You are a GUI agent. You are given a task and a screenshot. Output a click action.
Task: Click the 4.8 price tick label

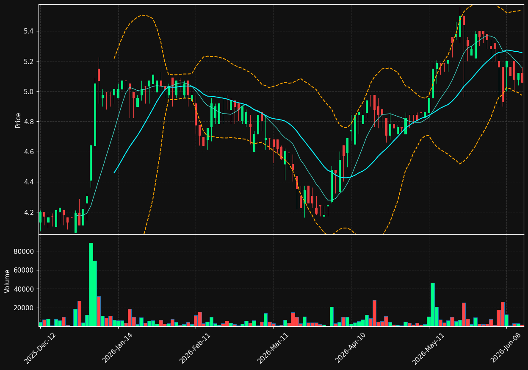pos(29,122)
